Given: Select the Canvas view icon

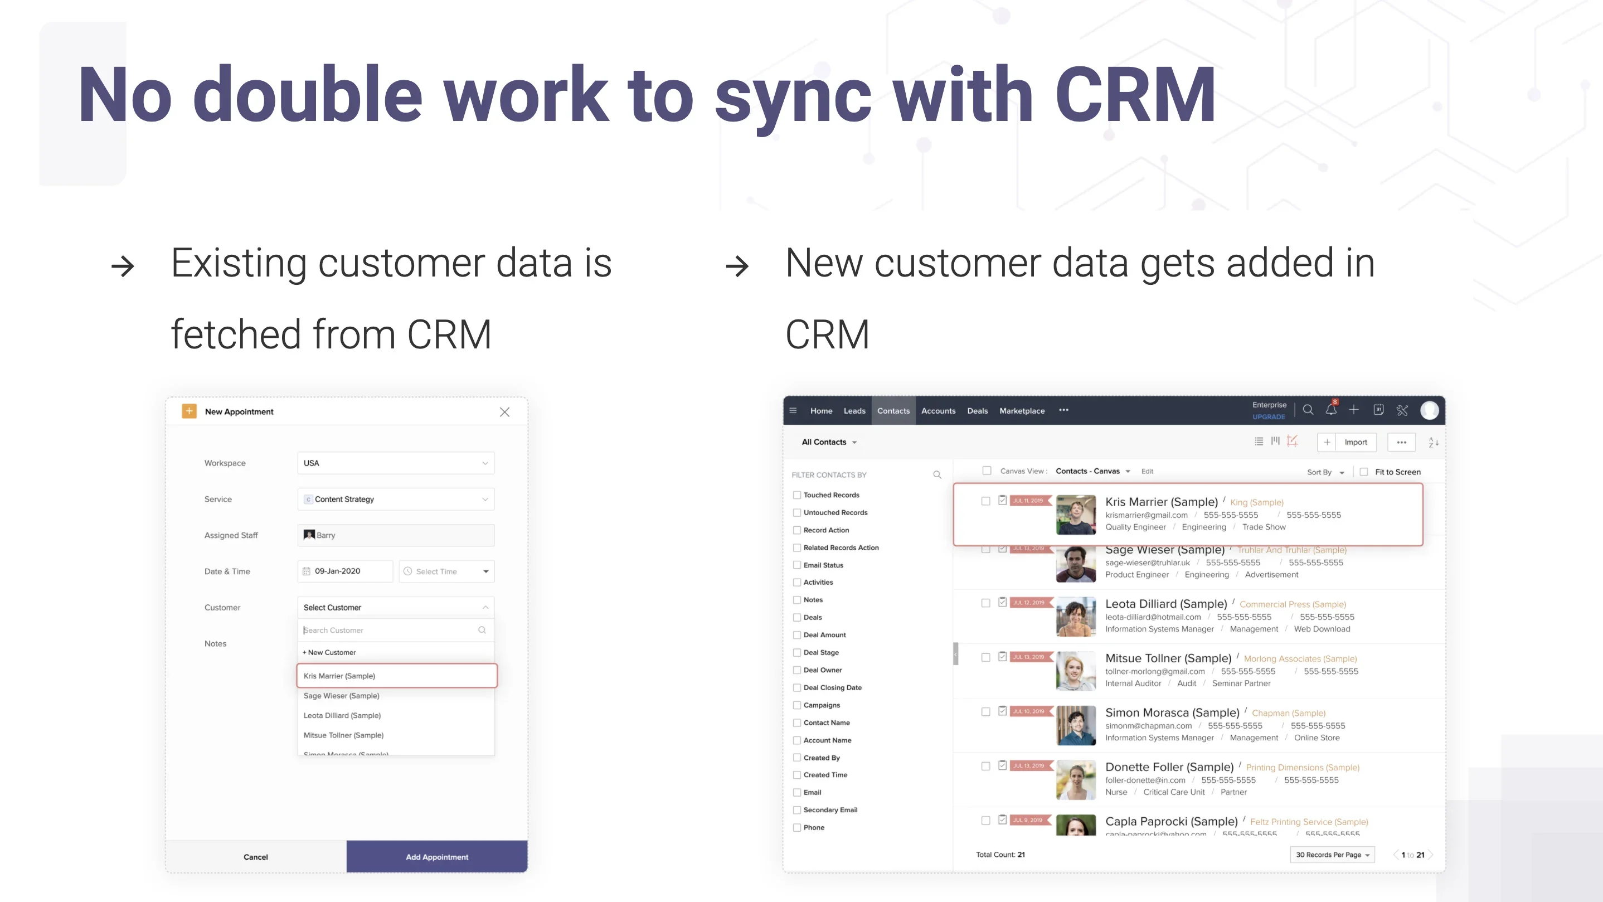Looking at the screenshot, I should (x=1292, y=442).
